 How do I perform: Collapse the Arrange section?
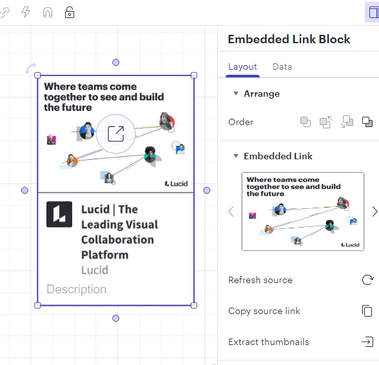click(x=236, y=94)
